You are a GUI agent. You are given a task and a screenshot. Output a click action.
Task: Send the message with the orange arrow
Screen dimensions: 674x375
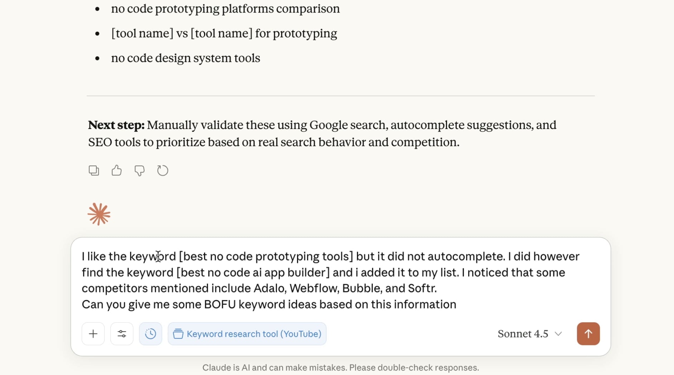(x=588, y=334)
